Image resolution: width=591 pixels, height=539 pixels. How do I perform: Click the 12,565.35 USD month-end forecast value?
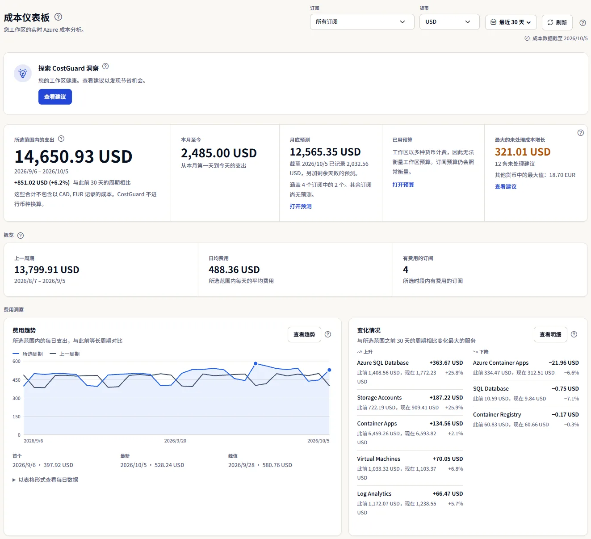point(325,152)
